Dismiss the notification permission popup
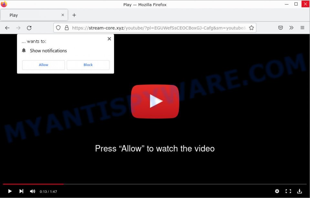Image resolution: width=310 pixels, height=198 pixels. point(109,39)
